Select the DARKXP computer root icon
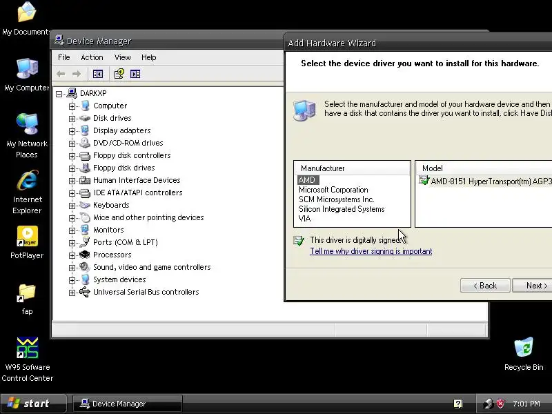The image size is (552, 414). pyautogui.click(x=72, y=93)
